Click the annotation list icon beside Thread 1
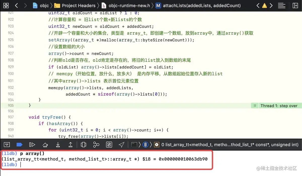Screen dimensions: 302x176 point(255,106)
